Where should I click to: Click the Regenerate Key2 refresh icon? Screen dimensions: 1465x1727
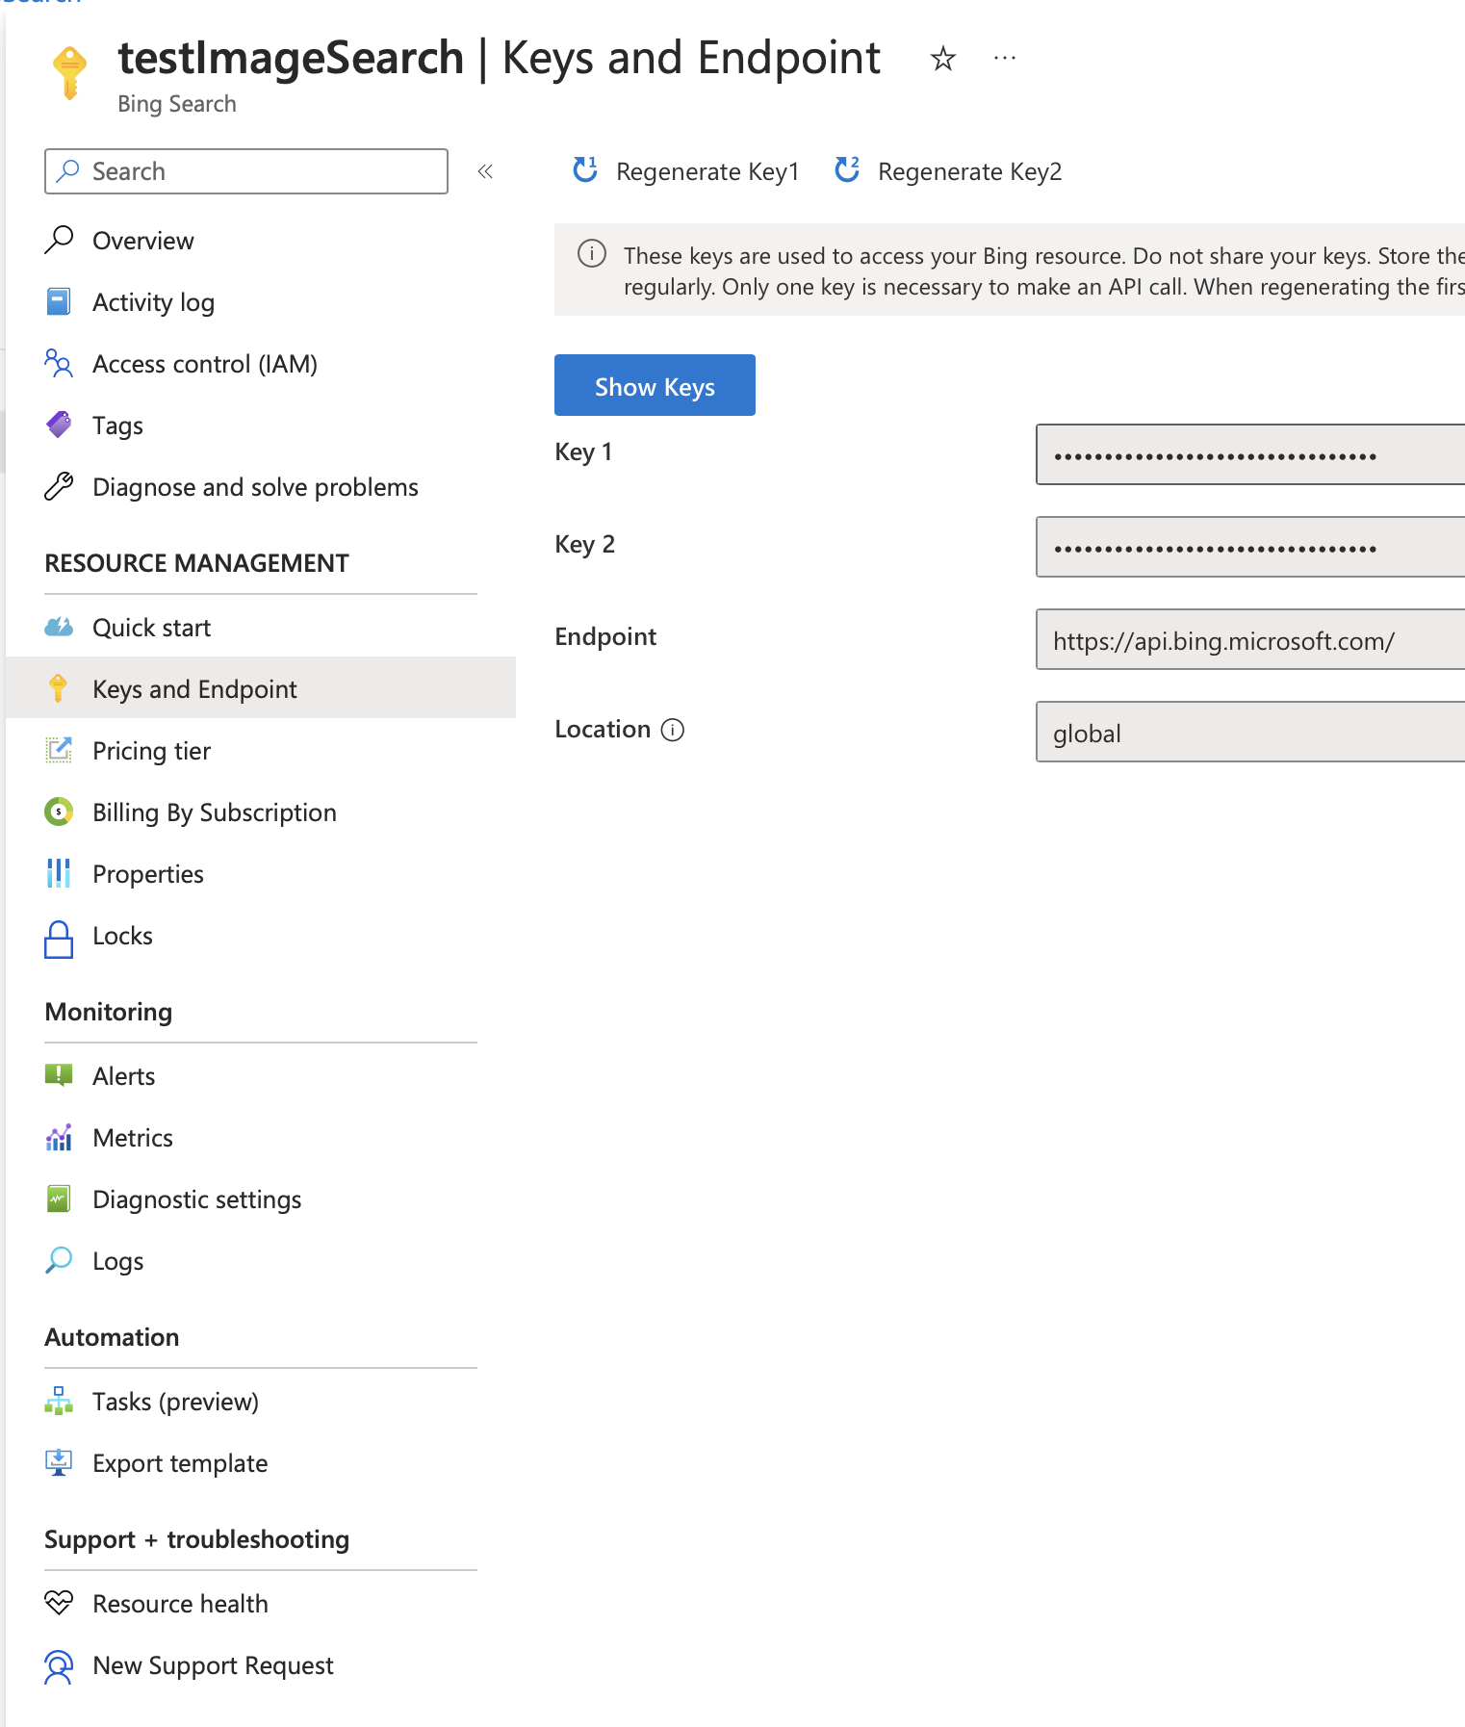tap(847, 170)
